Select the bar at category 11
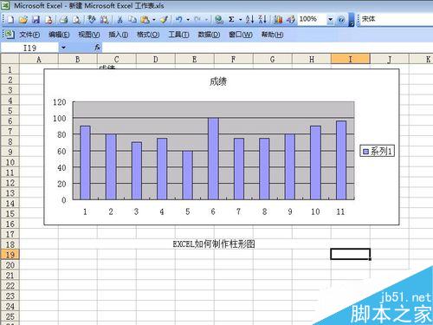Viewport: 433px width, 325px height. tap(341, 160)
